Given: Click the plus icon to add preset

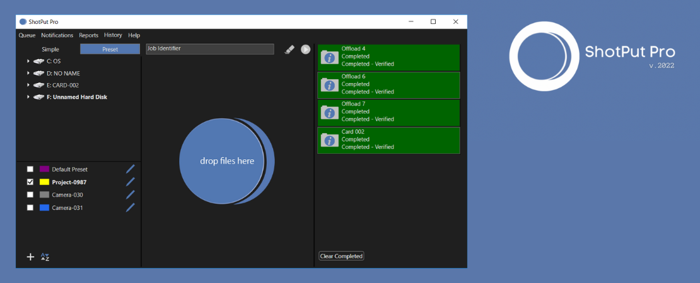Looking at the screenshot, I should pyautogui.click(x=30, y=257).
